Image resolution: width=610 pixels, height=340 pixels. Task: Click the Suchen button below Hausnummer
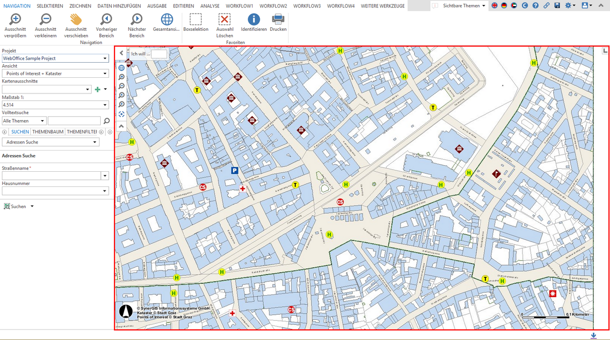18,207
